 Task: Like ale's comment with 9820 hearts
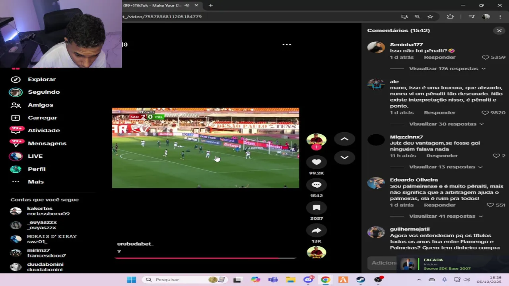(x=485, y=113)
